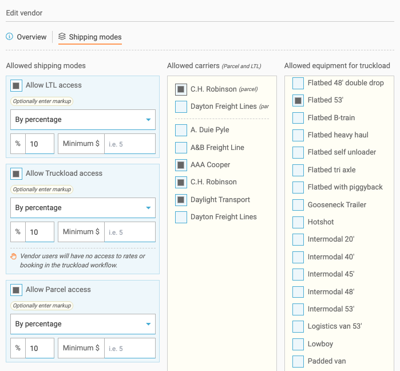This screenshot has width=400, height=371.
Task: Click Truckload Minimum $ input field
Action: [129, 232]
